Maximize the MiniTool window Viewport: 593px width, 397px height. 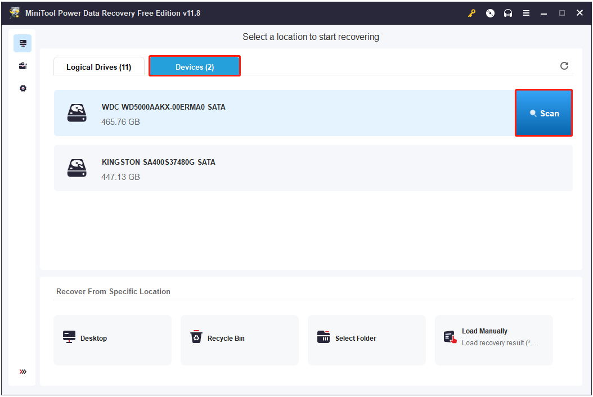(562, 13)
